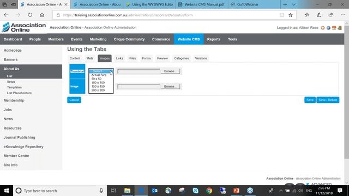Open Skype from the taskbar

(195, 191)
